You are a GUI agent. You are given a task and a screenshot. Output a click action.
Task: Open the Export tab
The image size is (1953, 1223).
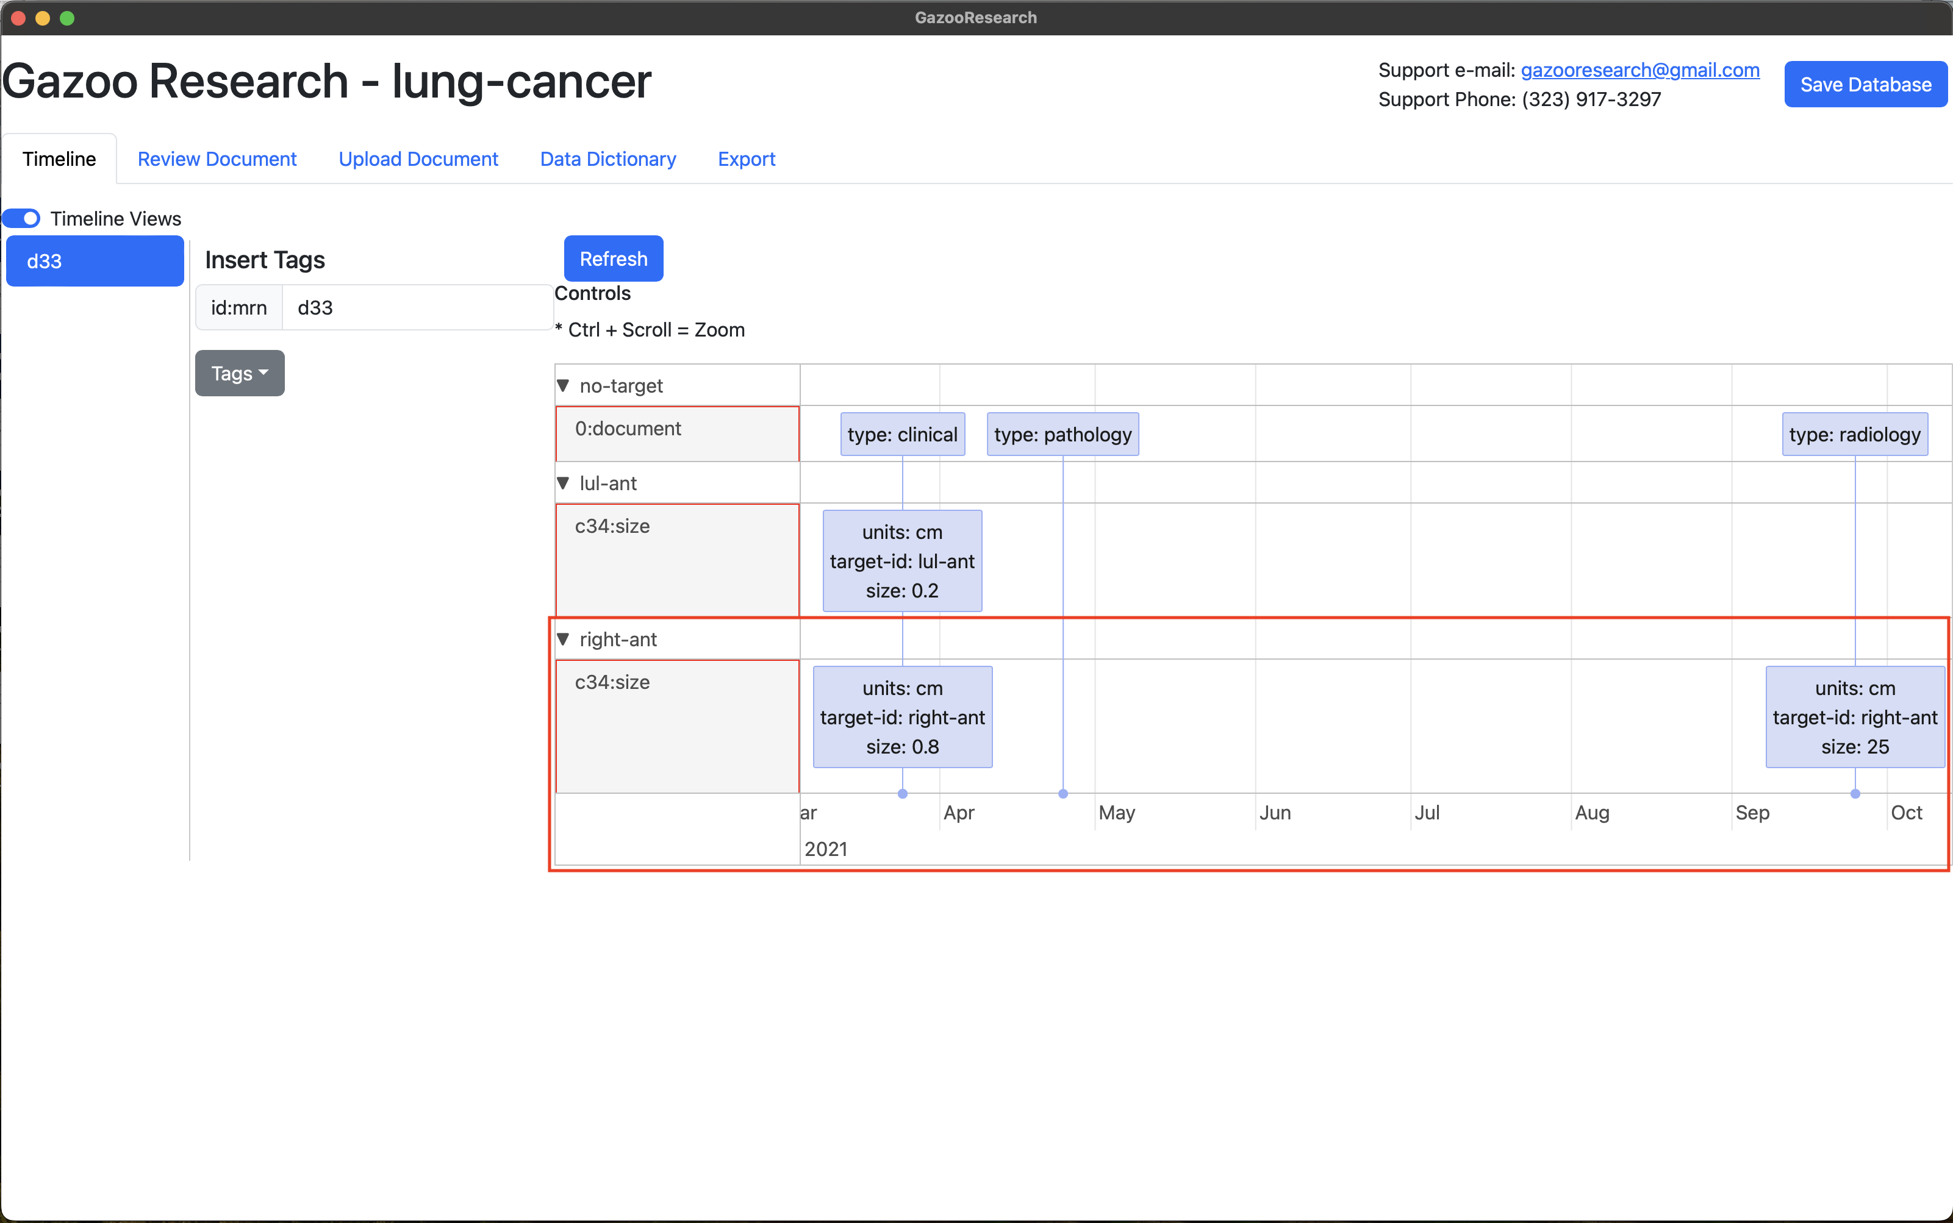[x=746, y=159]
